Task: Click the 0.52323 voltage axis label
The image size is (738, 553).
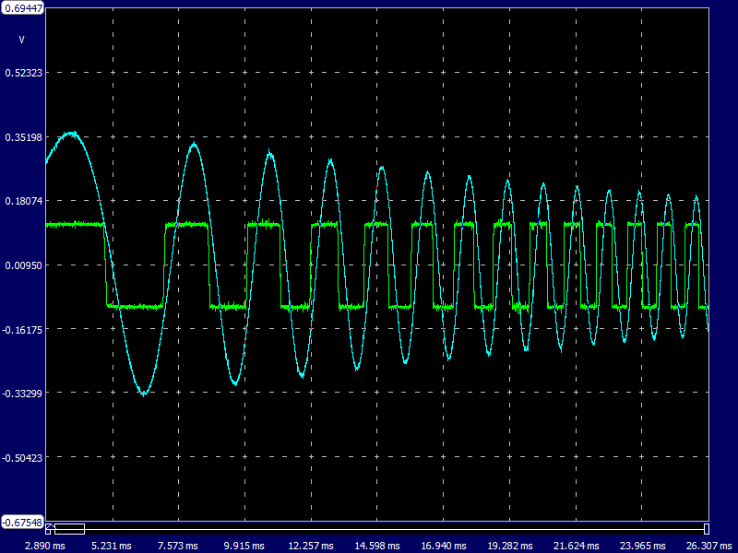Action: point(24,73)
